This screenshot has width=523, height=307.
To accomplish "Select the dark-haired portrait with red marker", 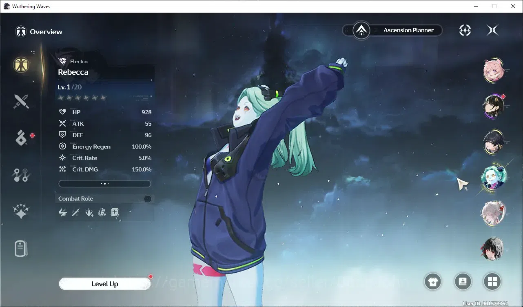I will coord(493,106).
